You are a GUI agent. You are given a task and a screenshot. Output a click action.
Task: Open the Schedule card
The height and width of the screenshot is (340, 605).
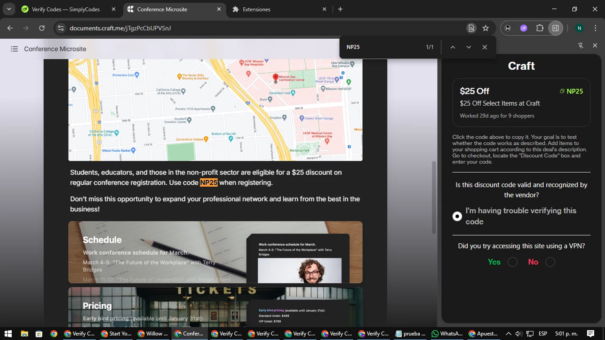(215, 252)
